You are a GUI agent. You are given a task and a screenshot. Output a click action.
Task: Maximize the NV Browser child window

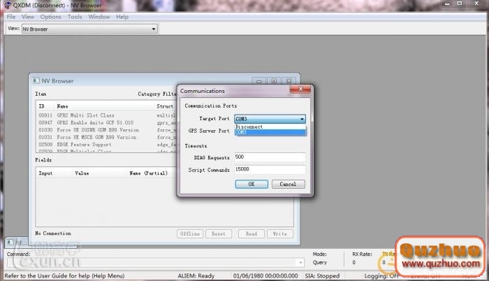[274, 81]
